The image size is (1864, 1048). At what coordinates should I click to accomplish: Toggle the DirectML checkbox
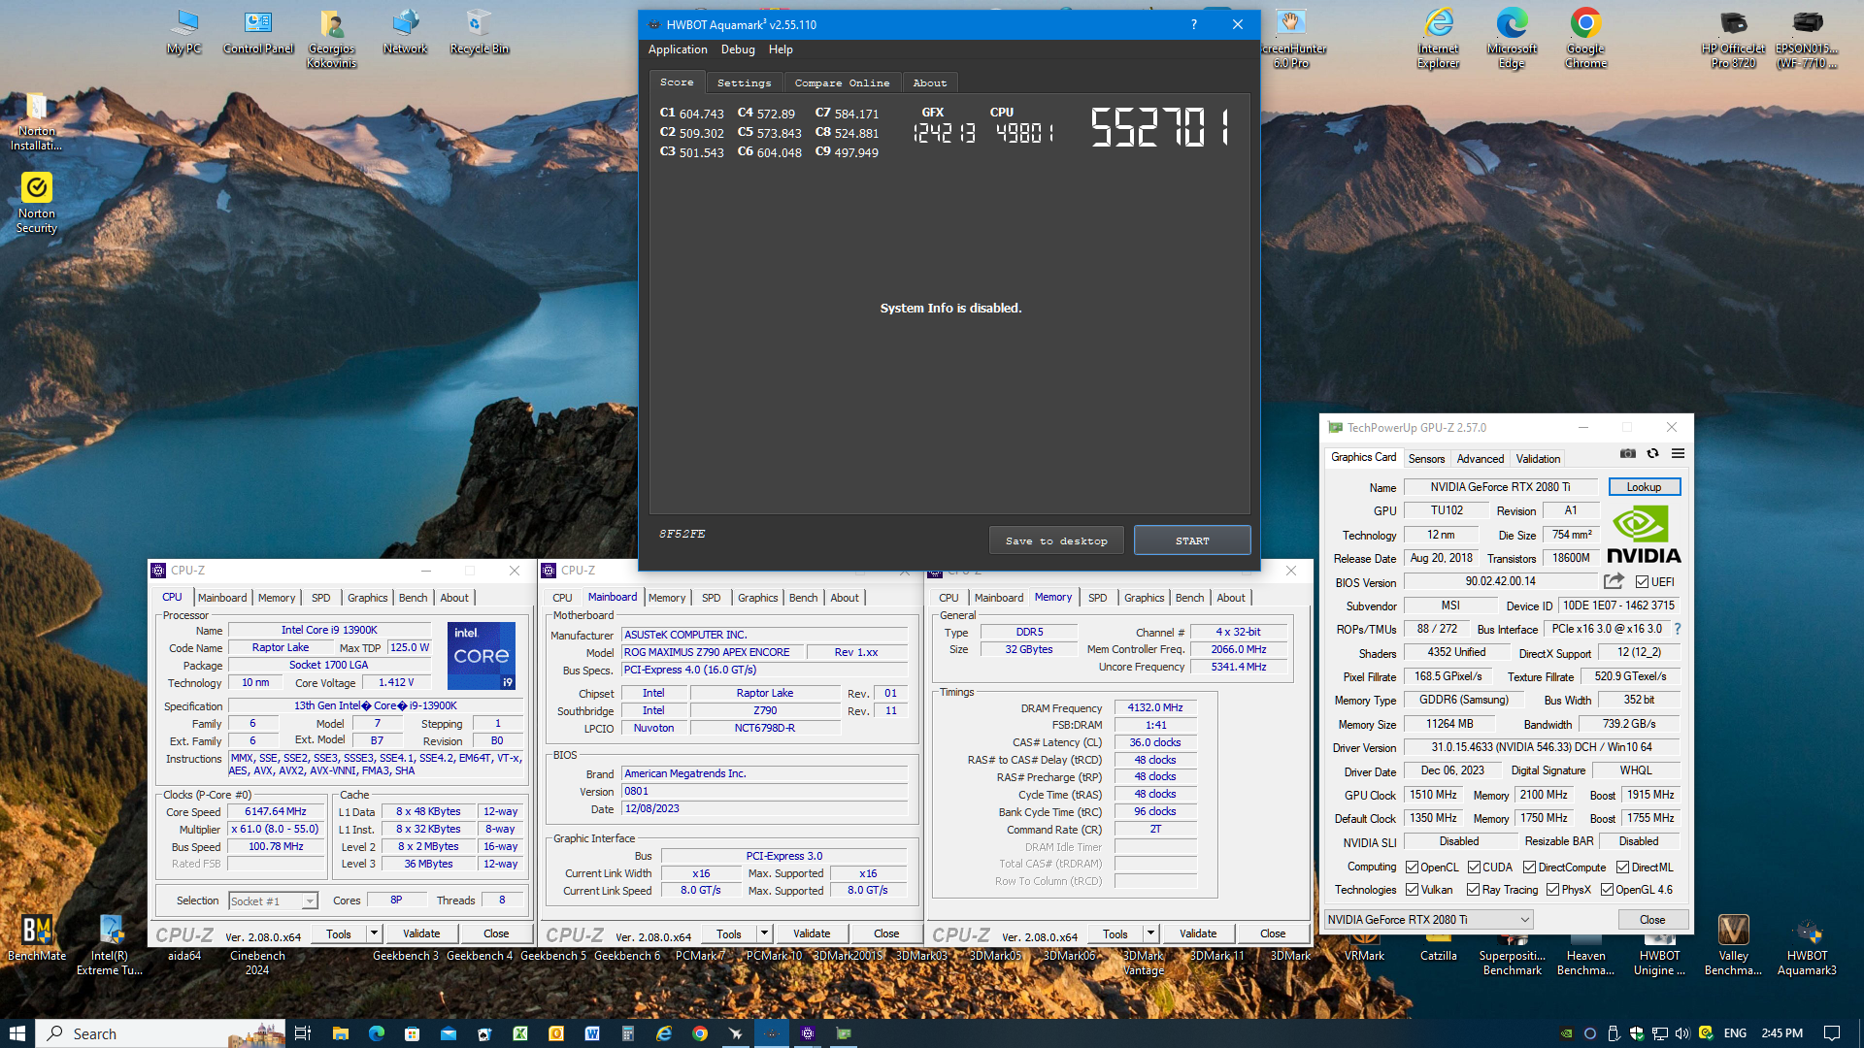(x=1622, y=868)
